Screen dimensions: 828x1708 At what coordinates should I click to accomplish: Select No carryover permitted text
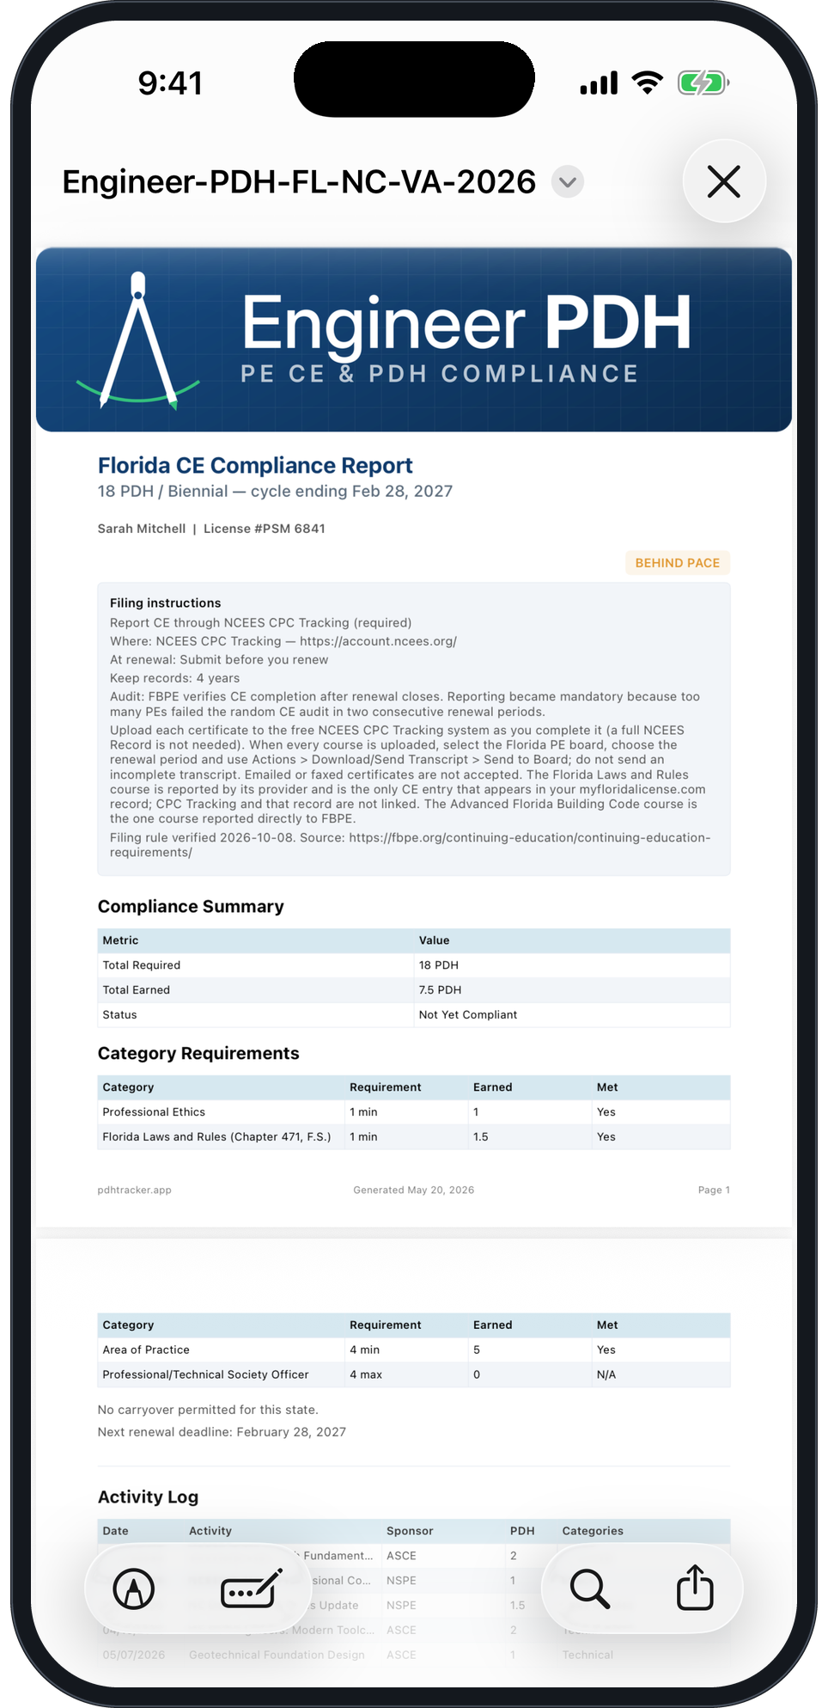click(x=208, y=1410)
